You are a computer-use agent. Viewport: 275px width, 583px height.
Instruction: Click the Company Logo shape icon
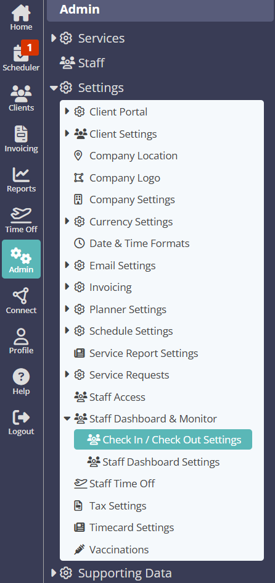[x=78, y=178]
